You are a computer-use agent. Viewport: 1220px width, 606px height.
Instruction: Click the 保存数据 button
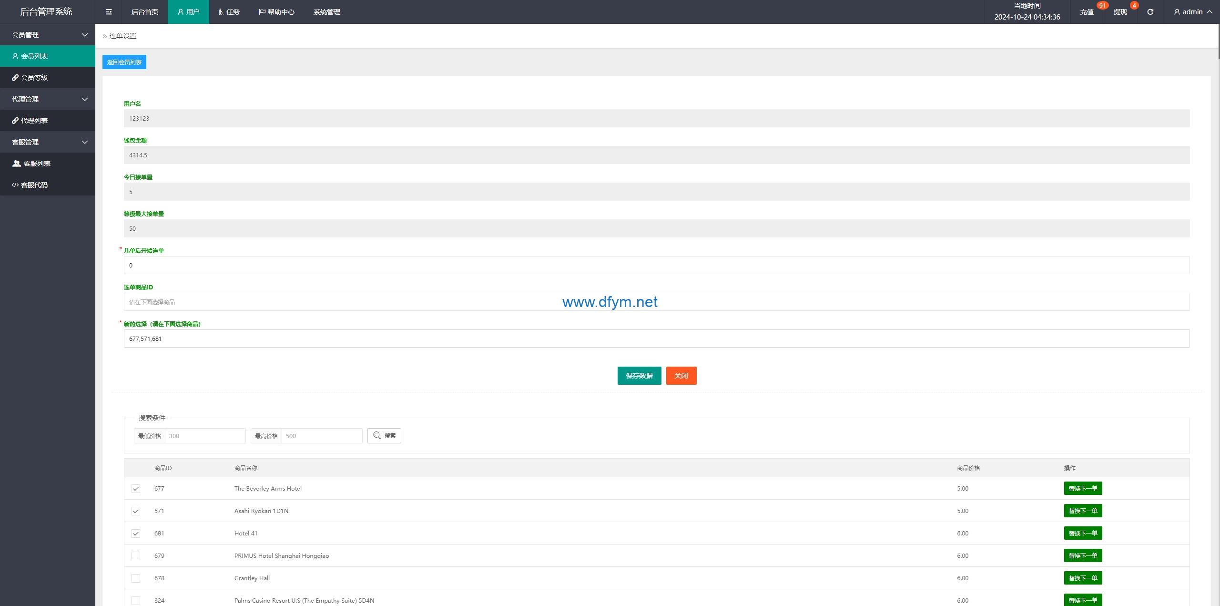(x=639, y=376)
